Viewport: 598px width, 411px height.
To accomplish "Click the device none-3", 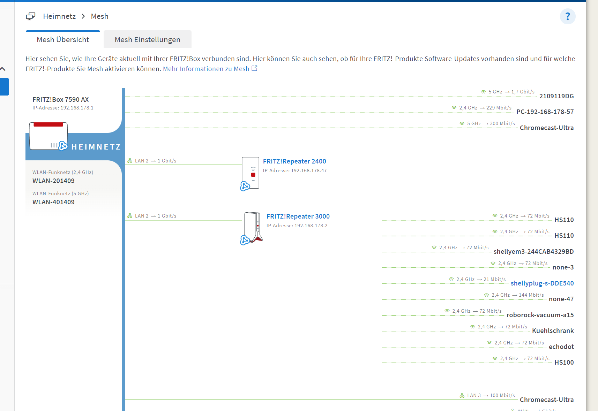I will click(x=563, y=267).
